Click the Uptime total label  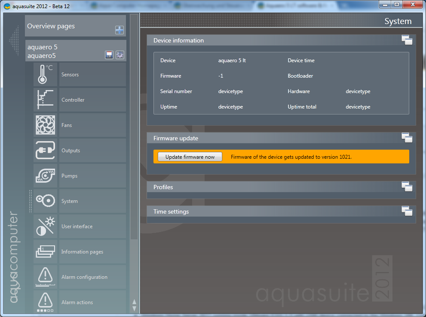tap(302, 107)
